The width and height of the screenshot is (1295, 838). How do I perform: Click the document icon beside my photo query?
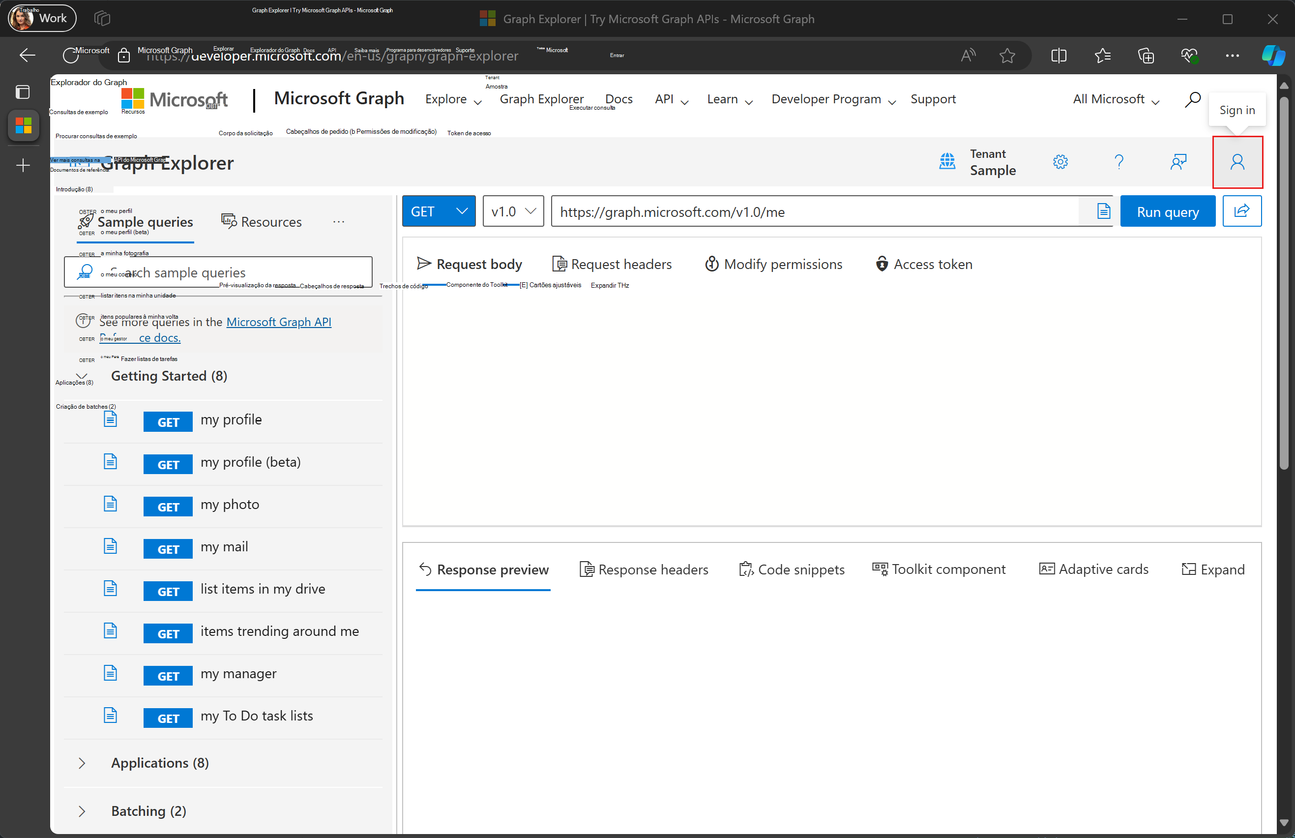[111, 504]
